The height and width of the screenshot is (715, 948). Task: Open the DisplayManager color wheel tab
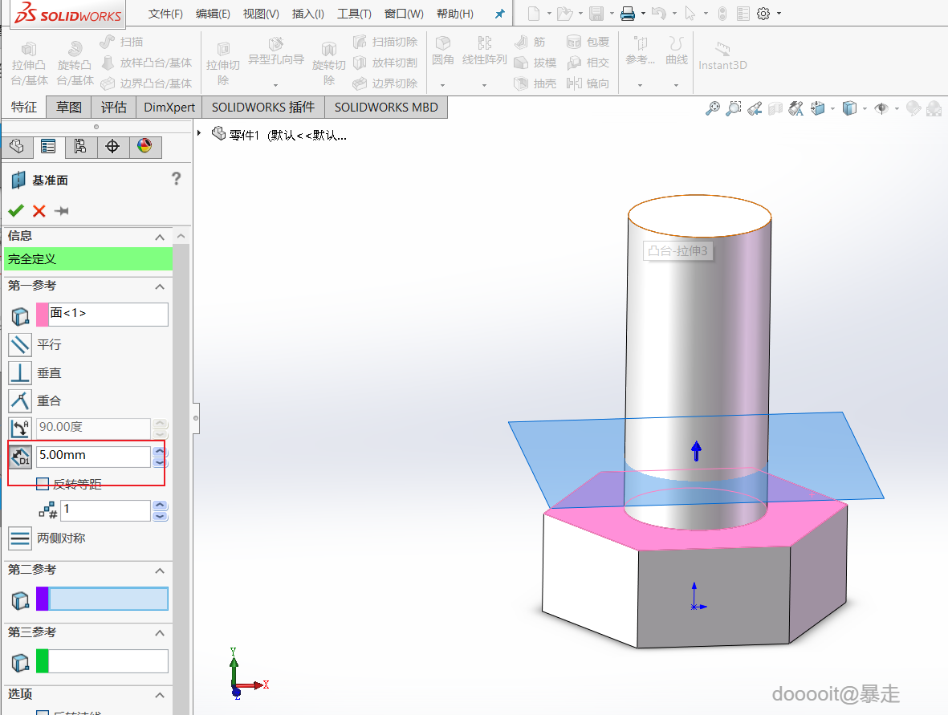click(x=144, y=147)
